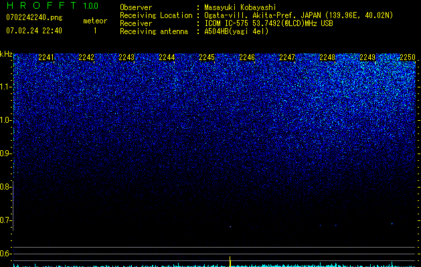
Task: Click the HROFFT title text
Action: point(41,5)
